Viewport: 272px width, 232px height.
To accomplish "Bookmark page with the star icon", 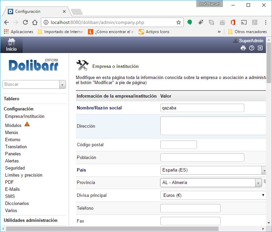I will click(x=179, y=23).
